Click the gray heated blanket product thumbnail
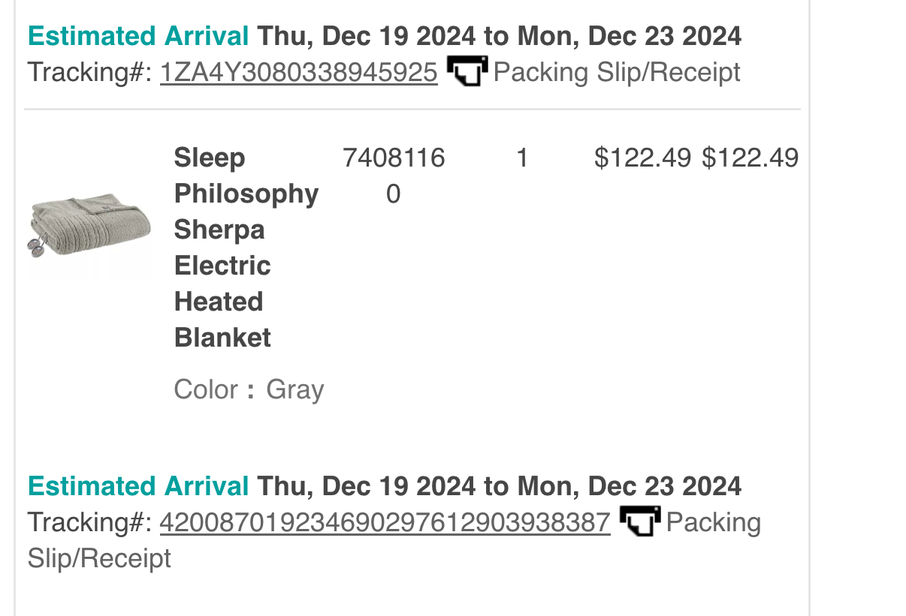 (90, 228)
